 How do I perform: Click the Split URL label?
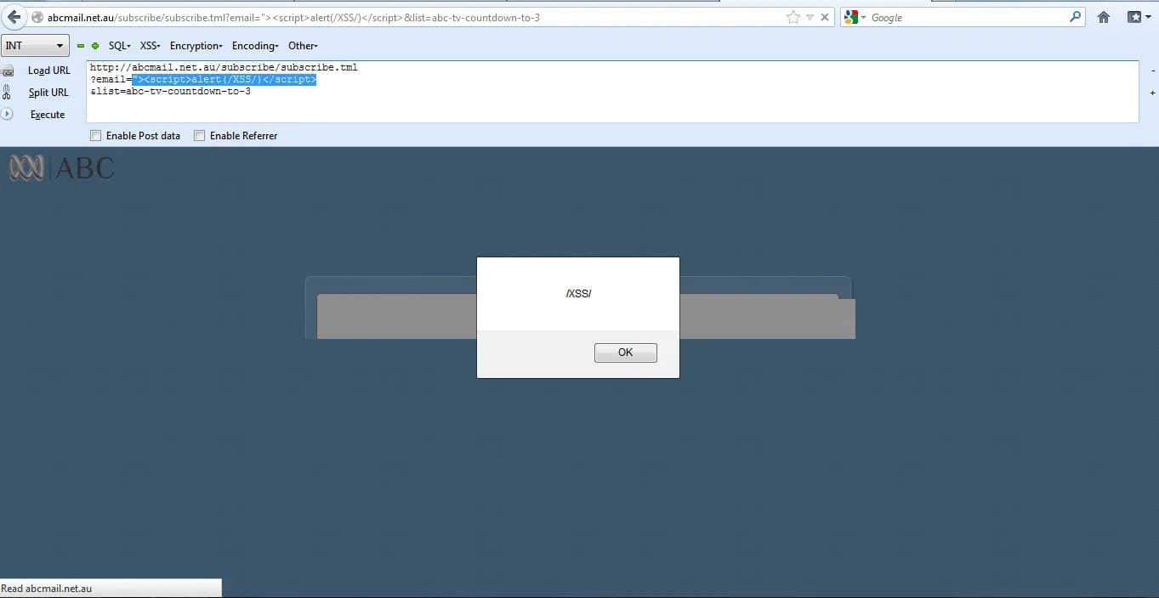coord(48,93)
